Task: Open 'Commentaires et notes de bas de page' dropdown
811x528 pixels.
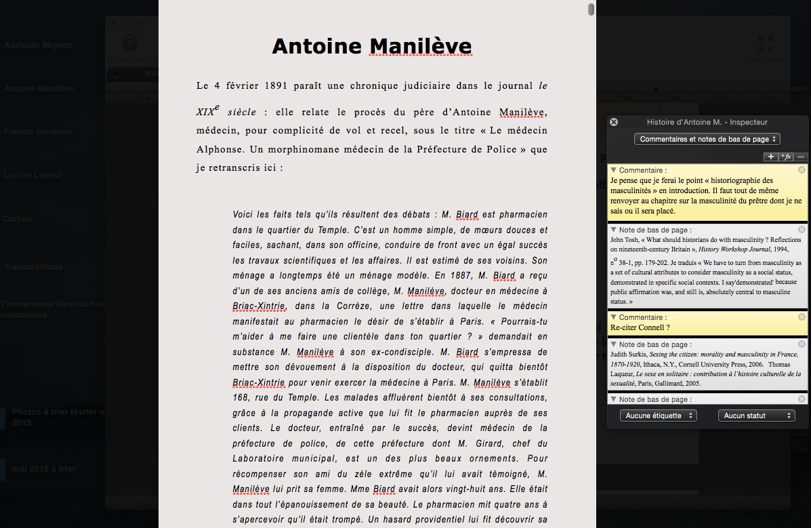Action: (x=707, y=139)
